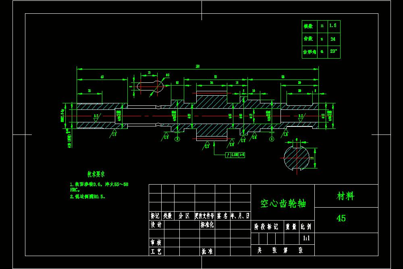
Task: Select the 40 dimension on left shaft
Action: [x=102, y=77]
